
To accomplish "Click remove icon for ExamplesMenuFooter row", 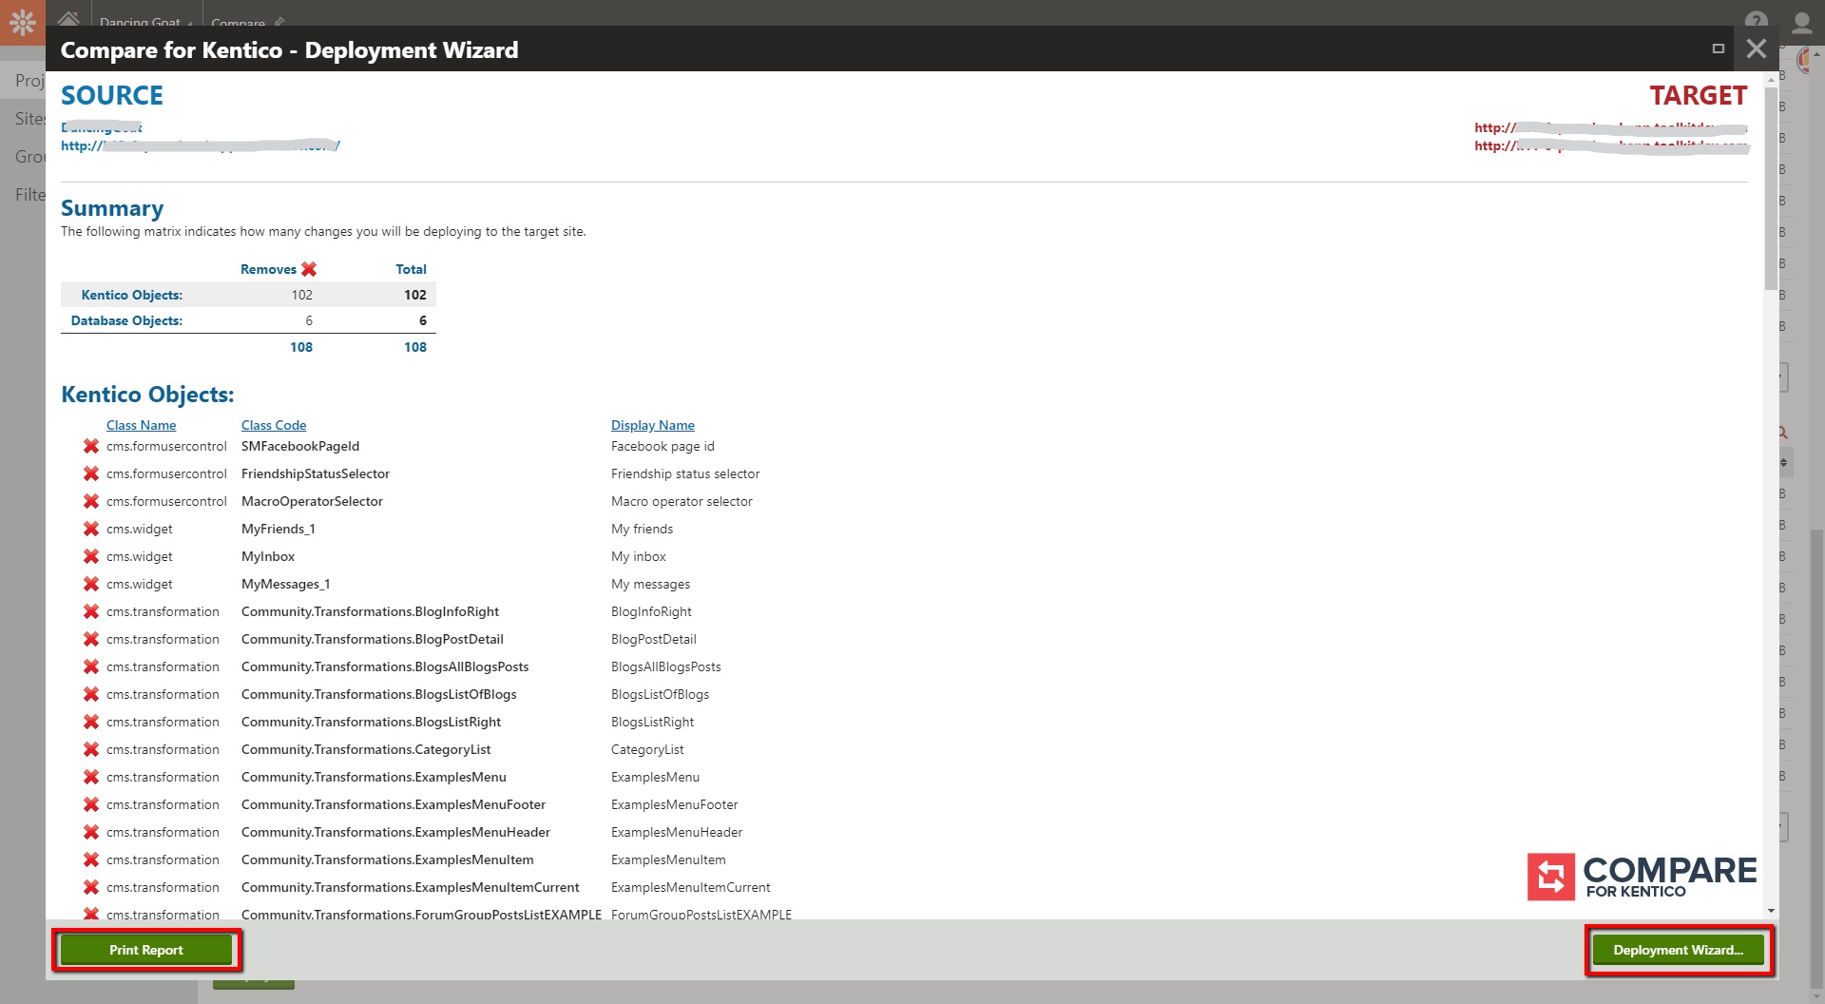I will [91, 804].
